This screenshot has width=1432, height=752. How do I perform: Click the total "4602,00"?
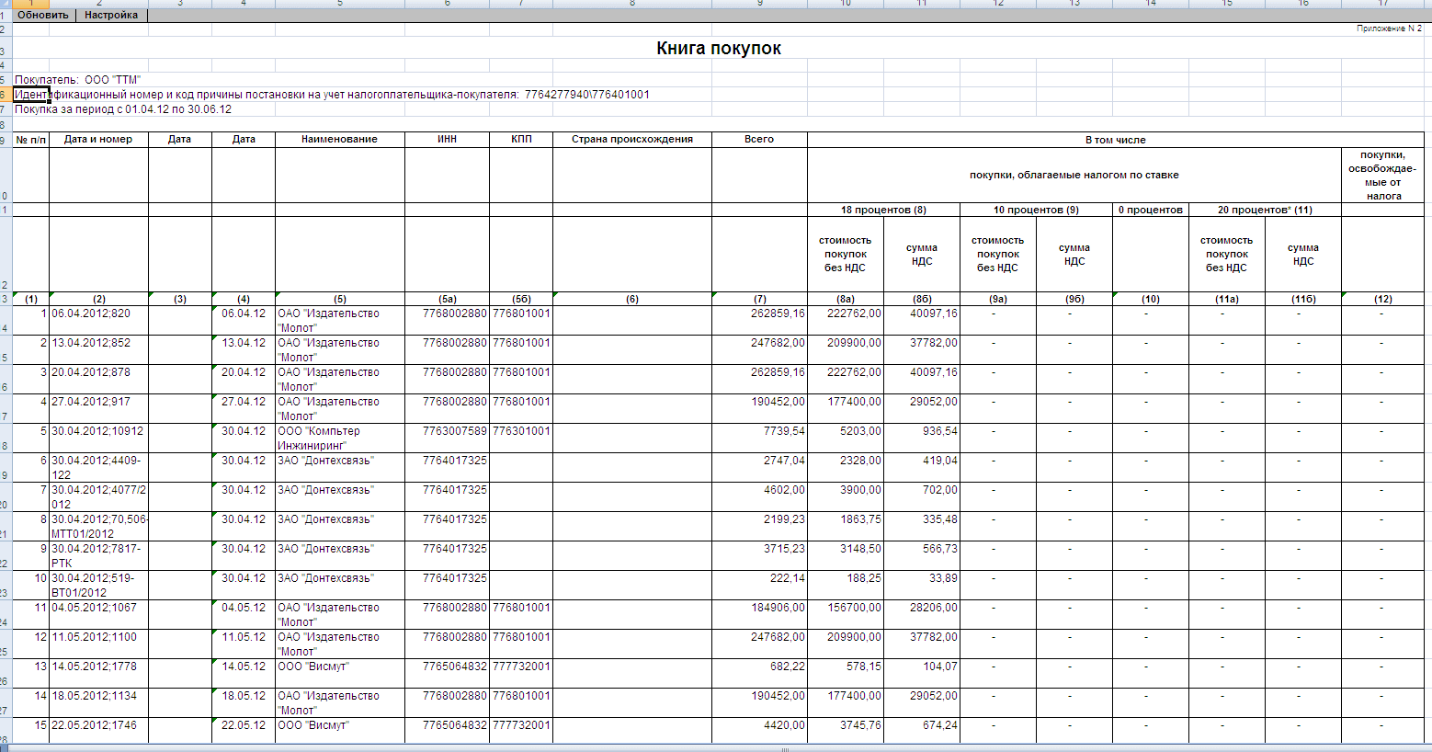(x=759, y=497)
